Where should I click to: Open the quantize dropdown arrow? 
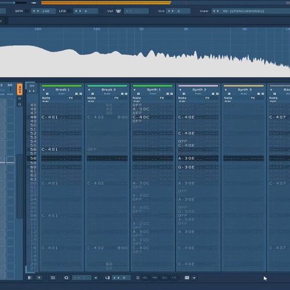pyautogui.click(x=96, y=278)
